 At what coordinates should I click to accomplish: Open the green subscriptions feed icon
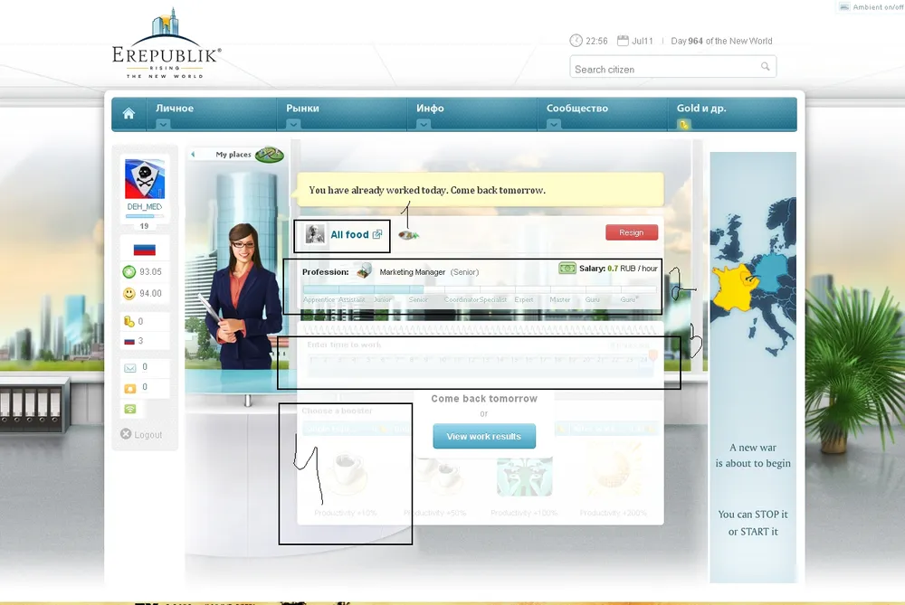tap(129, 409)
